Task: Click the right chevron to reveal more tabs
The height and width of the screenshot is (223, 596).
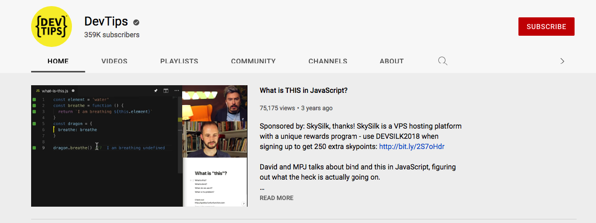Action: (x=562, y=61)
